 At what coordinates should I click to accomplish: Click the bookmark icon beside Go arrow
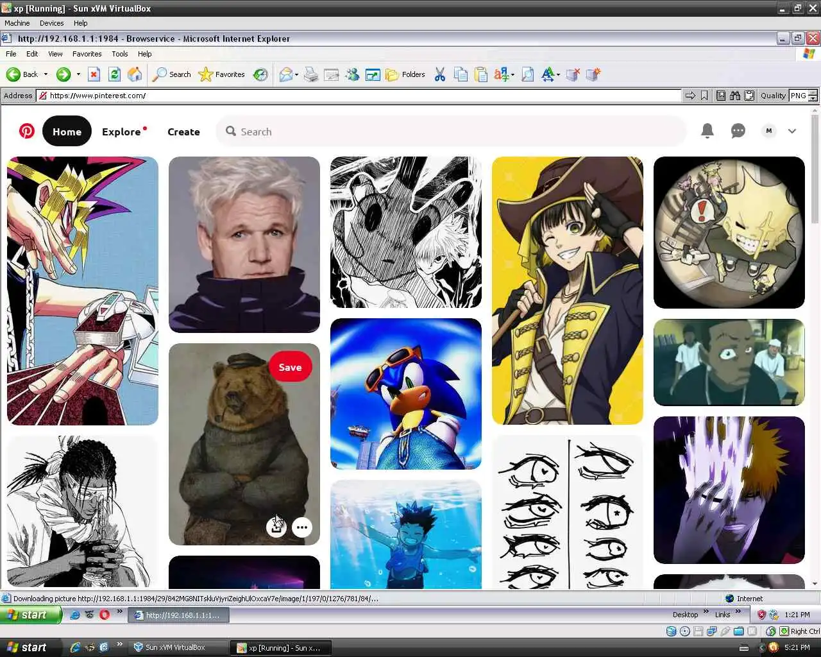click(704, 96)
